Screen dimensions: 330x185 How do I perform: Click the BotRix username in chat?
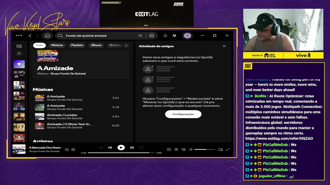click(260, 96)
